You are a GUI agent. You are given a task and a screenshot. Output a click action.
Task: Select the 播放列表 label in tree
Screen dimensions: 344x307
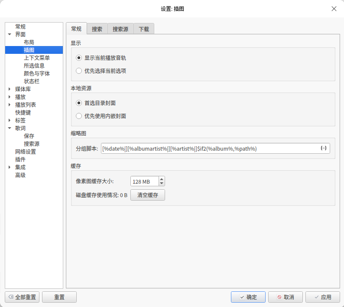(26, 105)
